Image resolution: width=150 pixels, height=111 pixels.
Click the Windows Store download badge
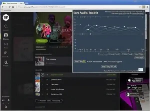135,94
